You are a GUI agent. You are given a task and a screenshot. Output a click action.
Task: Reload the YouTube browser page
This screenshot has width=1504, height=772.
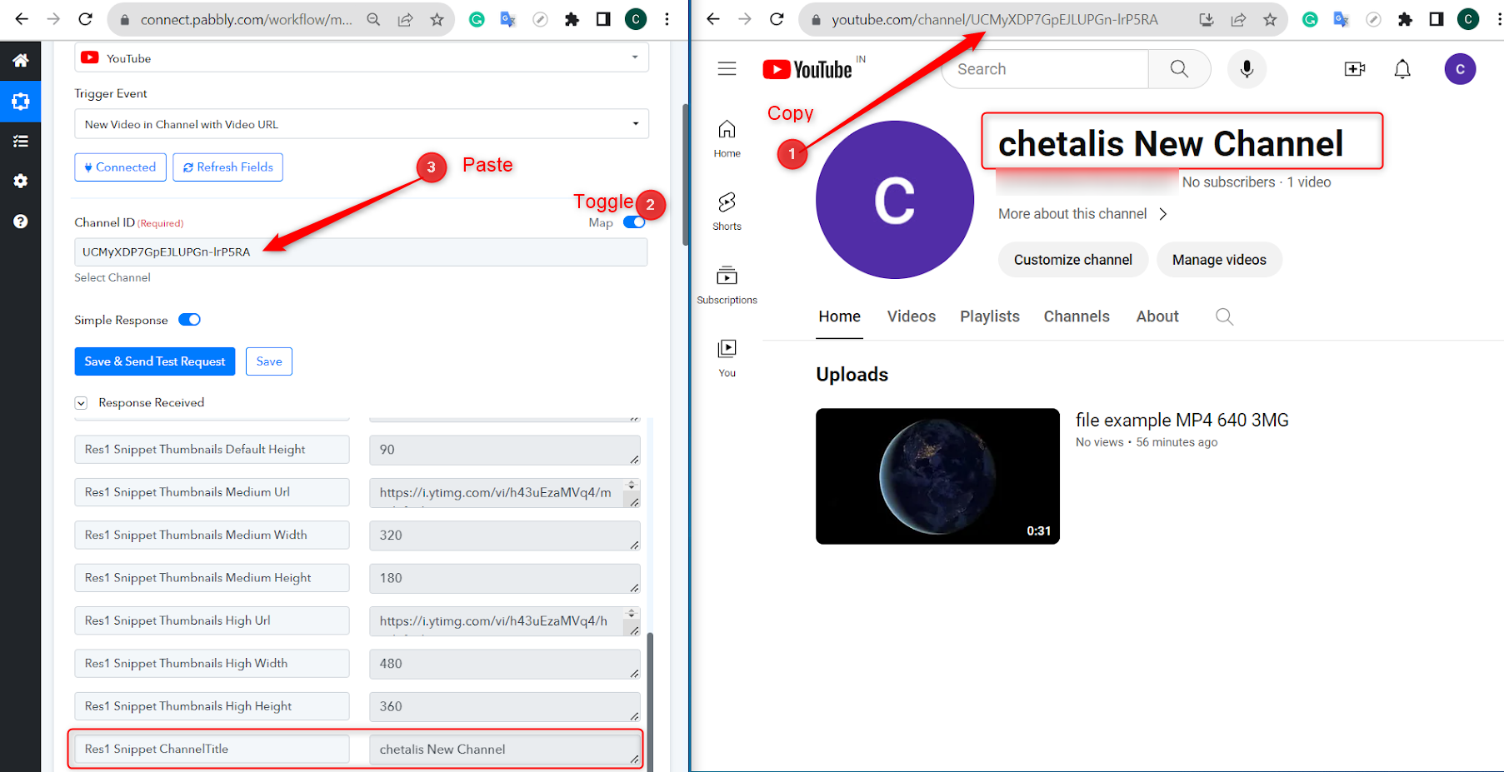(777, 19)
